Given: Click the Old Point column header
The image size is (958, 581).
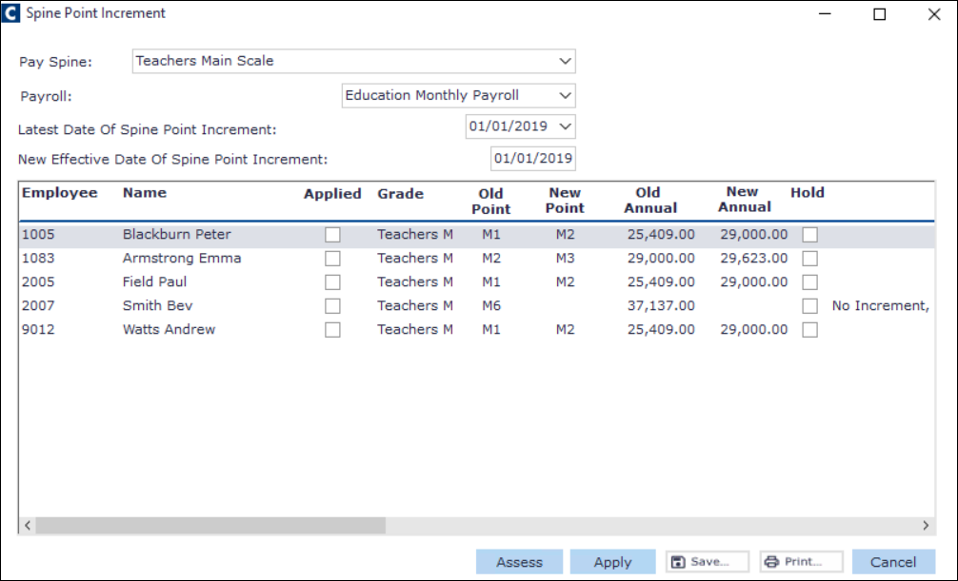Looking at the screenshot, I should [491, 201].
